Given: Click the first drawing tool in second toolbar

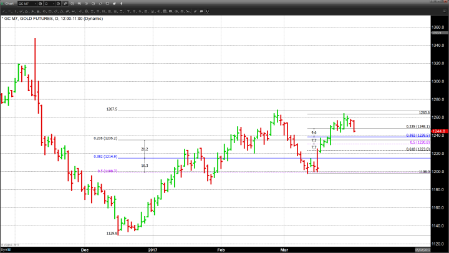Looking at the screenshot, I should pyautogui.click(x=2, y=11).
